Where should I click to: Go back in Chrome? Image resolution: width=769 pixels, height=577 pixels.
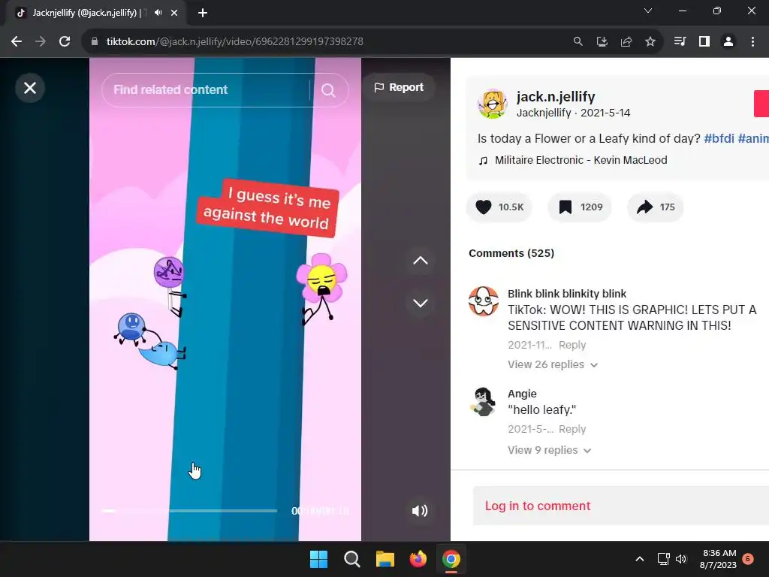[x=17, y=42]
